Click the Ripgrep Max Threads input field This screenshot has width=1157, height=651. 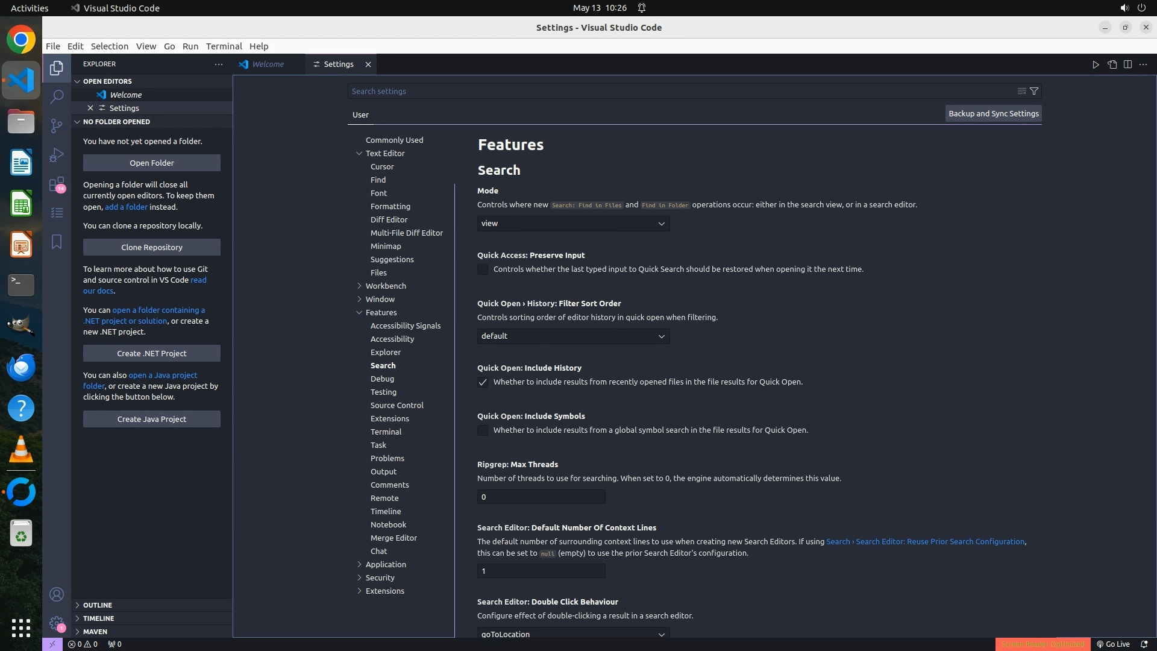541,497
